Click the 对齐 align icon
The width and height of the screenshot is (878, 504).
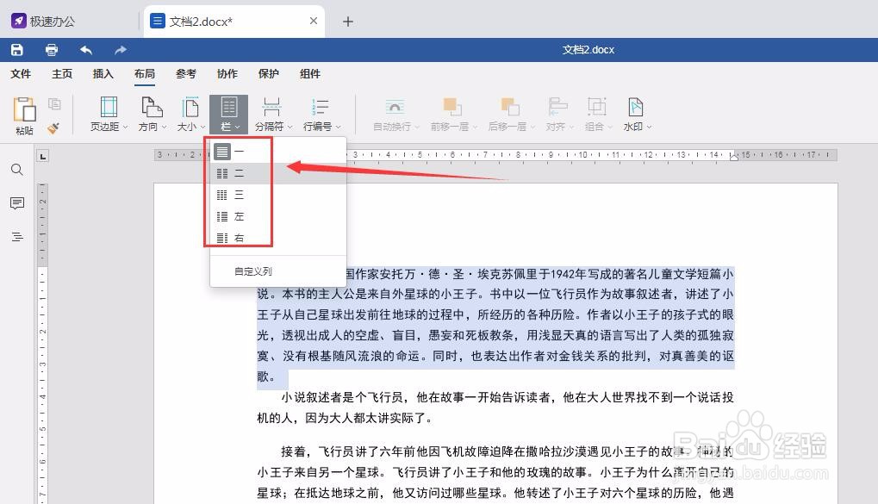[557, 107]
